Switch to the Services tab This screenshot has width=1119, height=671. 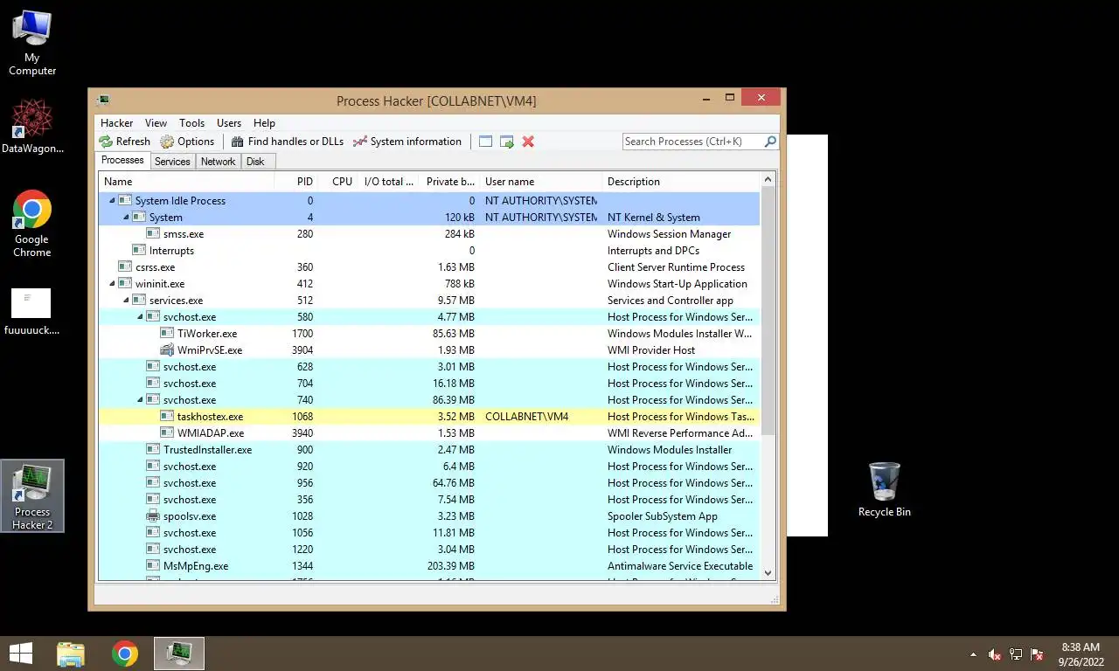coord(172,162)
